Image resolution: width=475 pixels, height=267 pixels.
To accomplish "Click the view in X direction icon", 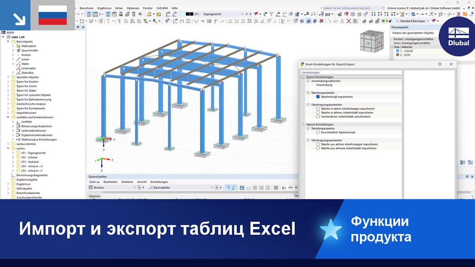I will pyautogui.click(x=373, y=14).
